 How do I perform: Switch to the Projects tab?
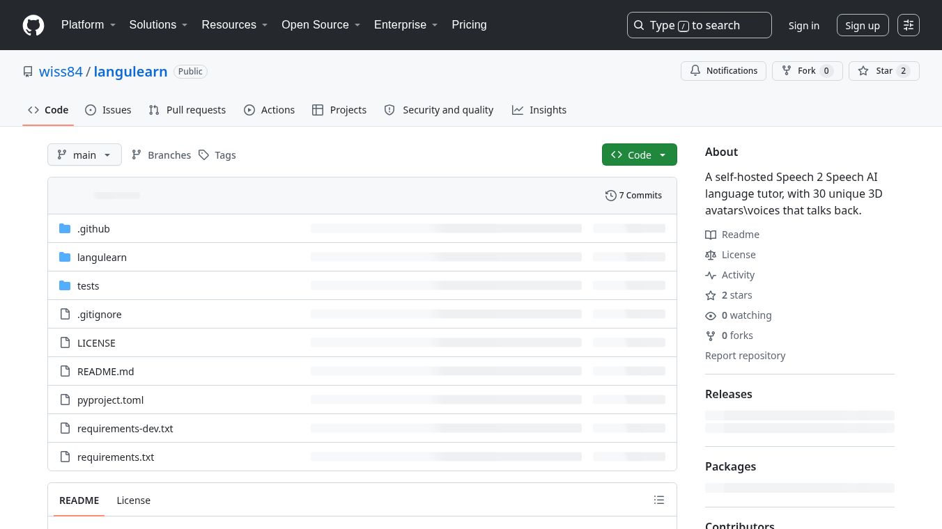[x=339, y=110]
